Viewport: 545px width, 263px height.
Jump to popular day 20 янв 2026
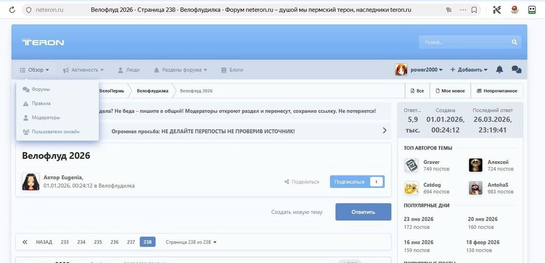(x=483, y=219)
